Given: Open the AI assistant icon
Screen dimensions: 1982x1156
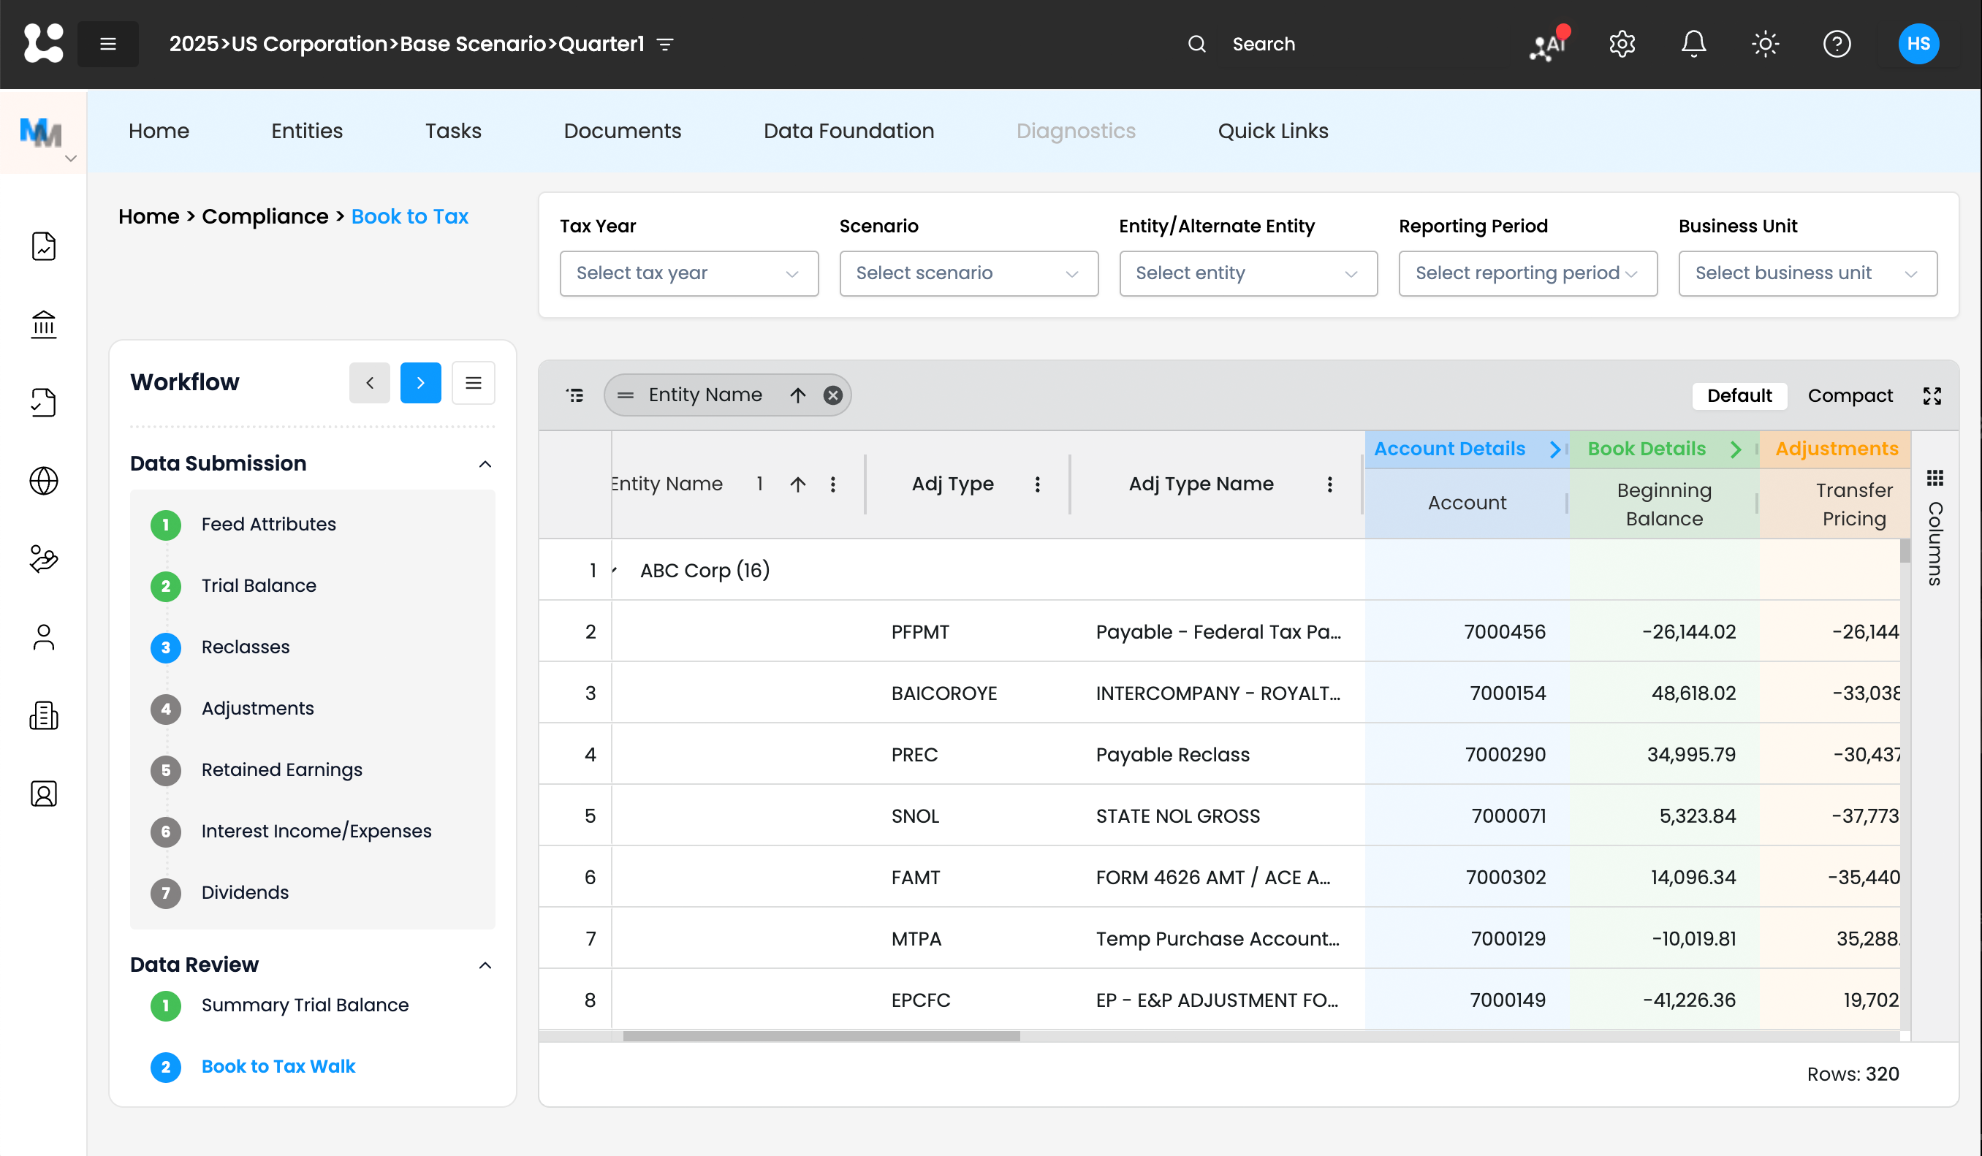Looking at the screenshot, I should (1548, 44).
